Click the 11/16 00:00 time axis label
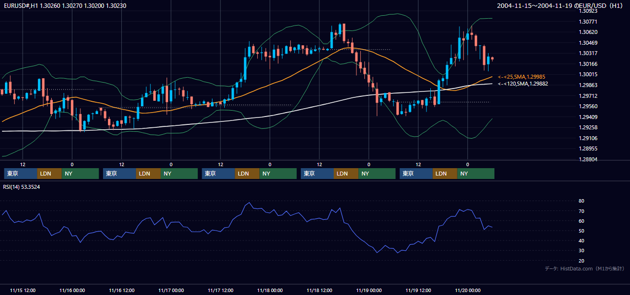This screenshot has height=295, width=630. tap(72, 290)
